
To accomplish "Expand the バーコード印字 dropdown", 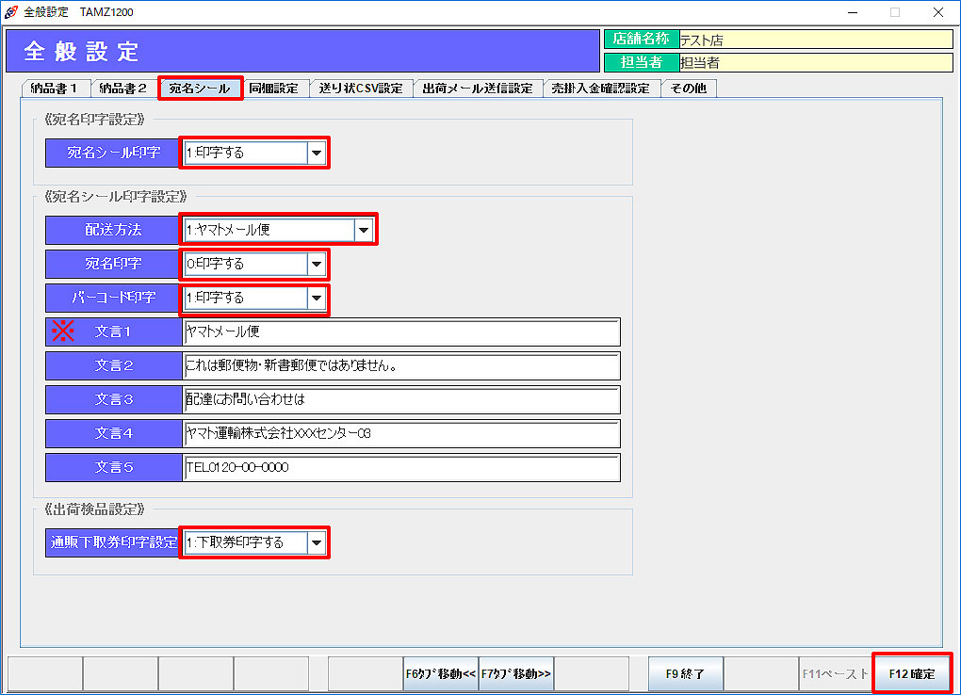I will tap(317, 298).
